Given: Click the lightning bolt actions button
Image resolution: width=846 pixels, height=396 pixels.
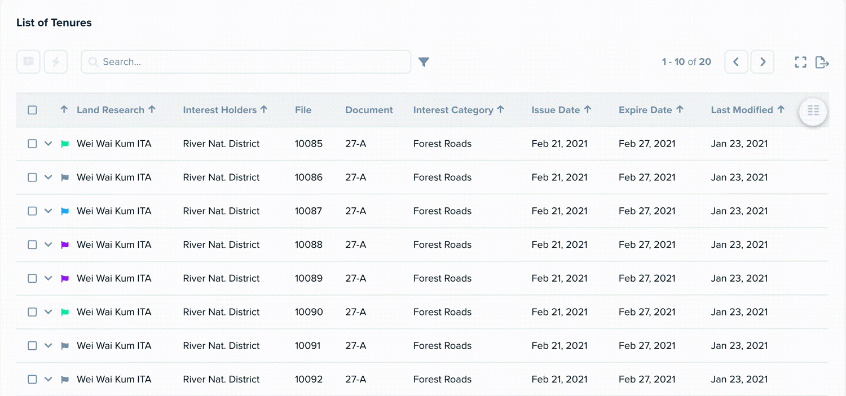Looking at the screenshot, I should coord(56,62).
